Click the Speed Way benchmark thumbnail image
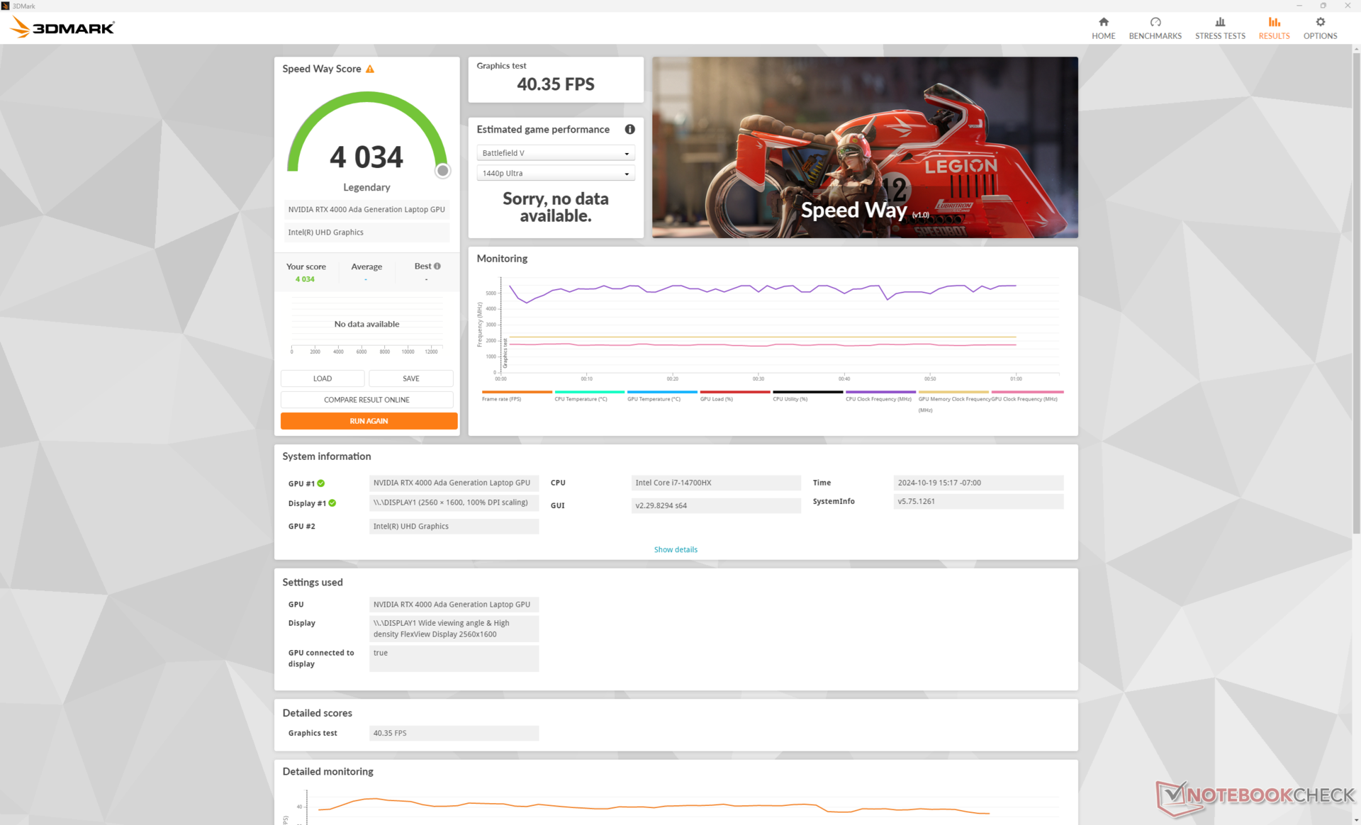 click(x=864, y=147)
